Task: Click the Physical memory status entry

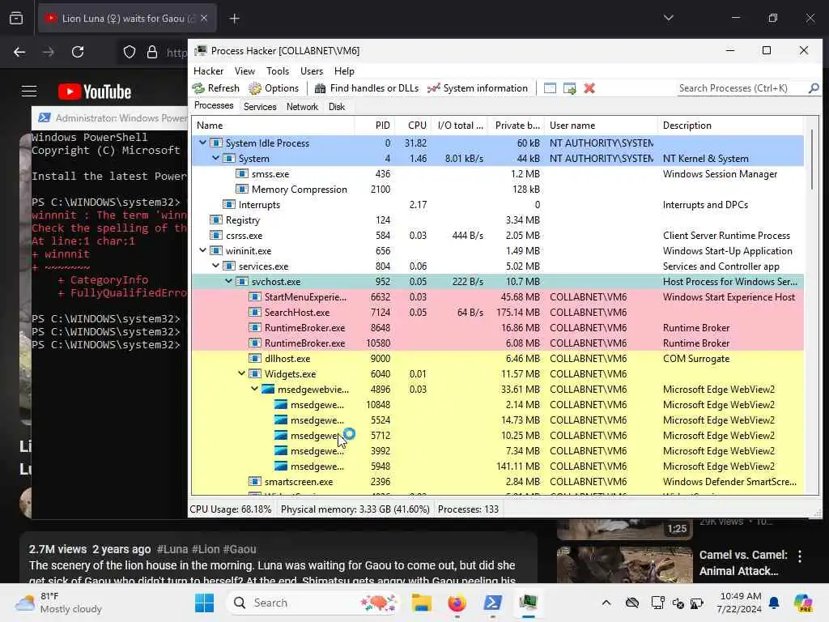Action: point(355,509)
